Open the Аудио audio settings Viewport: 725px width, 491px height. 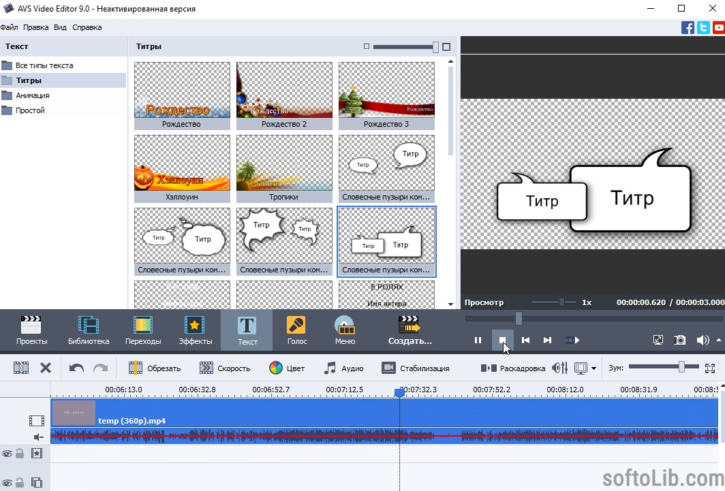(343, 368)
